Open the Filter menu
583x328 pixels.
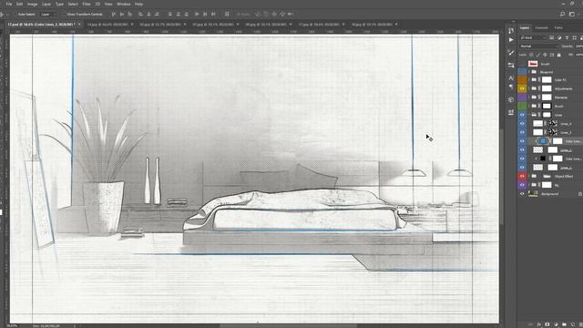(x=87, y=4)
